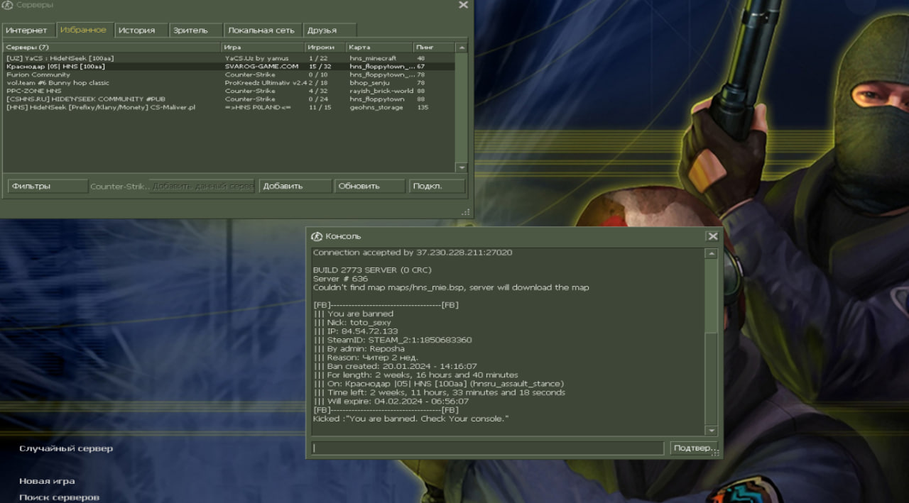909x503 pixels.
Task: Select the Furion Community server row
Action: pos(229,74)
